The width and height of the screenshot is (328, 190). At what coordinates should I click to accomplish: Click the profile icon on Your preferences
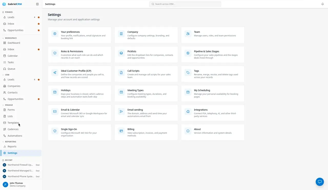[x=55, y=34]
